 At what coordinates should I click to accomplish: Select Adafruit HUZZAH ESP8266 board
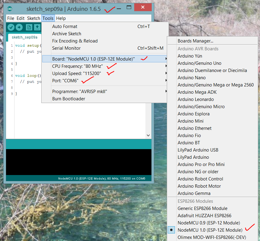[x=212, y=216]
